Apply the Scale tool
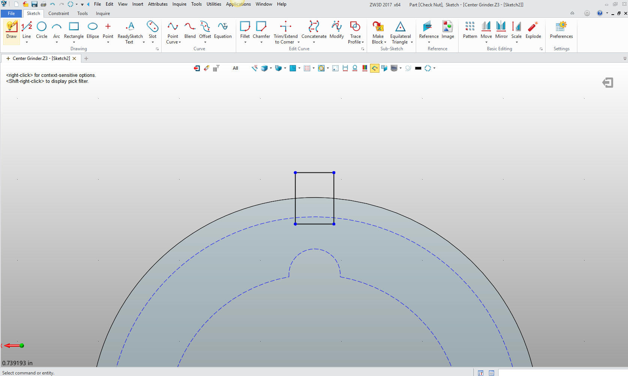Image resolution: width=628 pixels, height=376 pixels. [x=516, y=30]
